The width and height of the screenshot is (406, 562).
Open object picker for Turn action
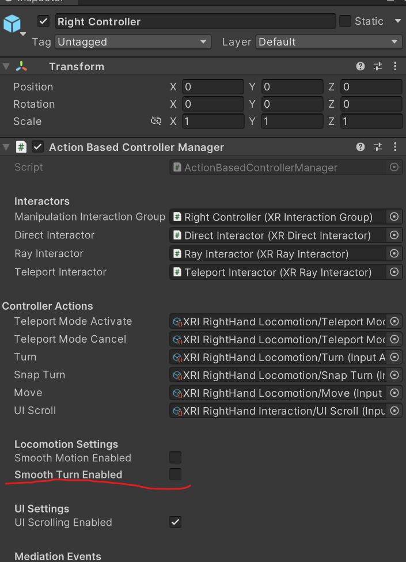tap(394, 358)
